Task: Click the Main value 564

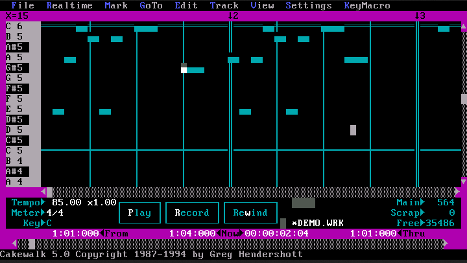Action: (x=446, y=202)
